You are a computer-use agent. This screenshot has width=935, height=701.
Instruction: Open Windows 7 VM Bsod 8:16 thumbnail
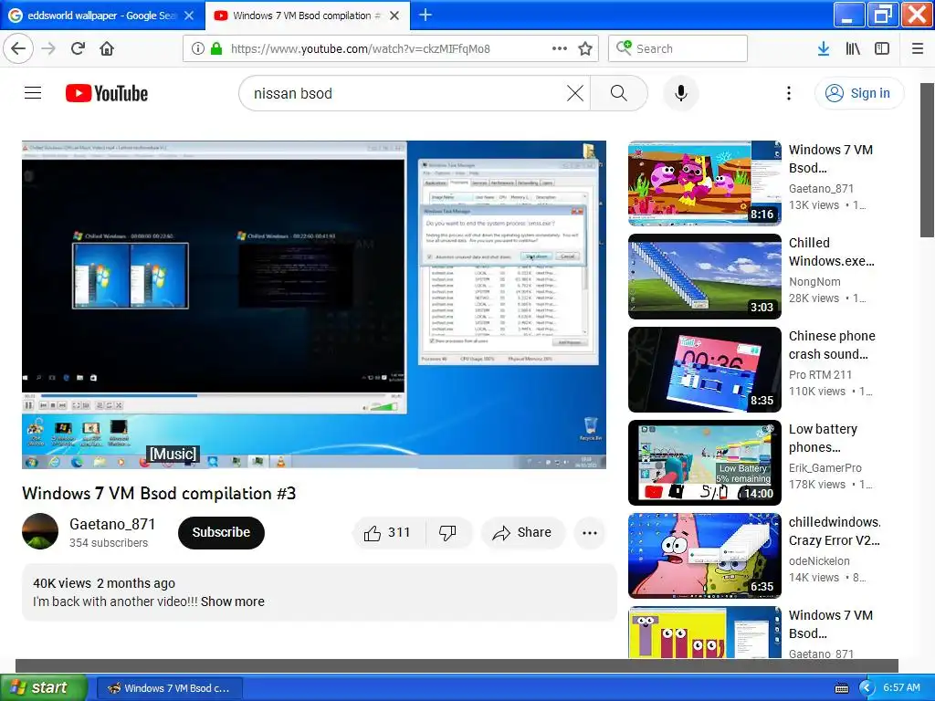point(705,183)
